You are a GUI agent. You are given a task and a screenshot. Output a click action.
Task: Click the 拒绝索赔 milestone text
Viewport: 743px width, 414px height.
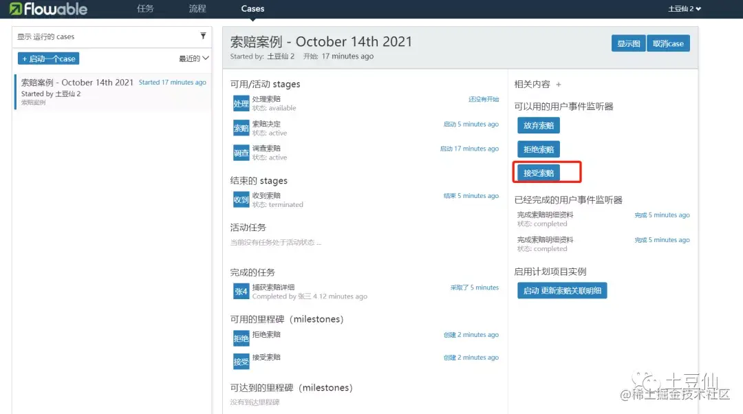pos(266,334)
